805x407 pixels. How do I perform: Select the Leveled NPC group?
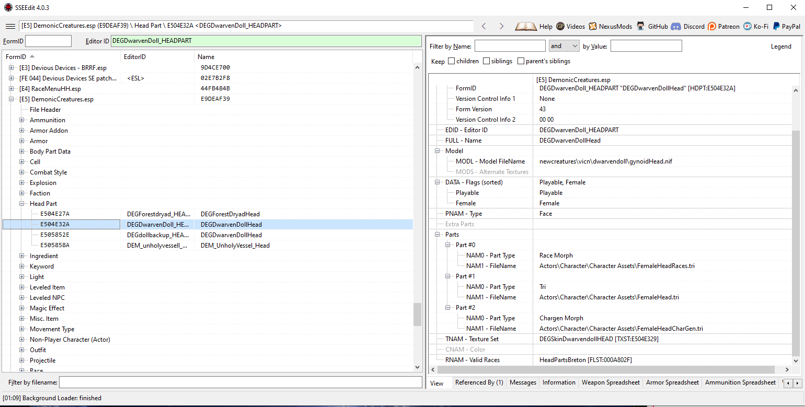pos(47,298)
